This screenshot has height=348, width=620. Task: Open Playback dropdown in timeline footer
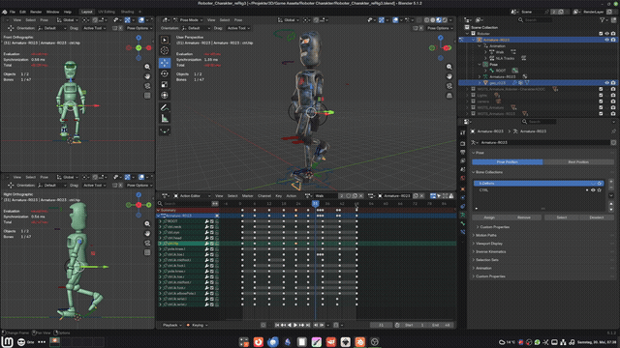pyautogui.click(x=172, y=325)
